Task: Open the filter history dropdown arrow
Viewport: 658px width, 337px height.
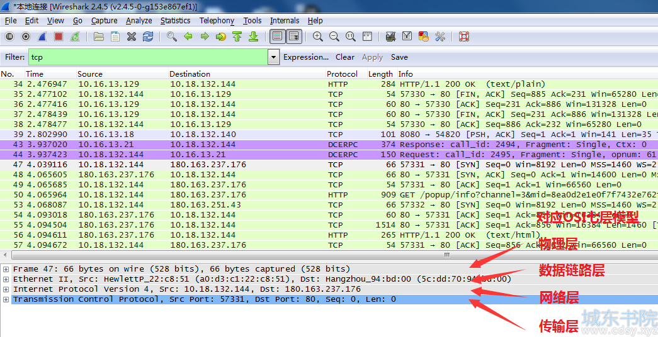Action: pos(274,57)
